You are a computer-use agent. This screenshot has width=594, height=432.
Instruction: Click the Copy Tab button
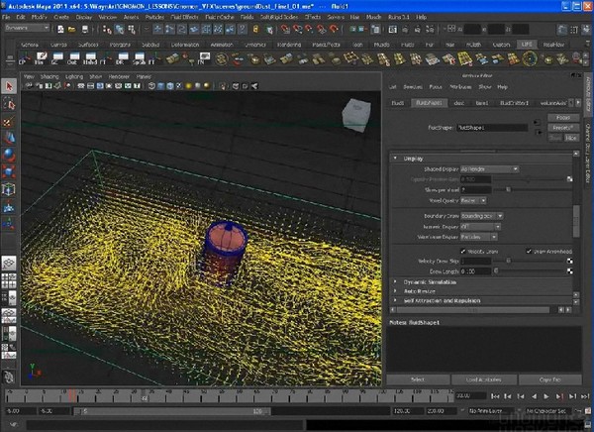click(550, 379)
